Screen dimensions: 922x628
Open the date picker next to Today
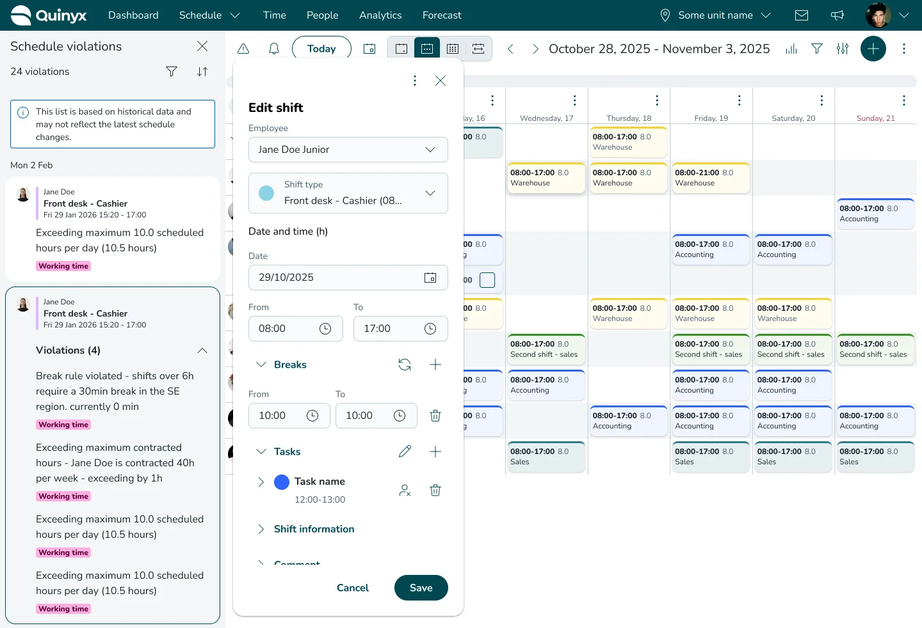click(369, 49)
